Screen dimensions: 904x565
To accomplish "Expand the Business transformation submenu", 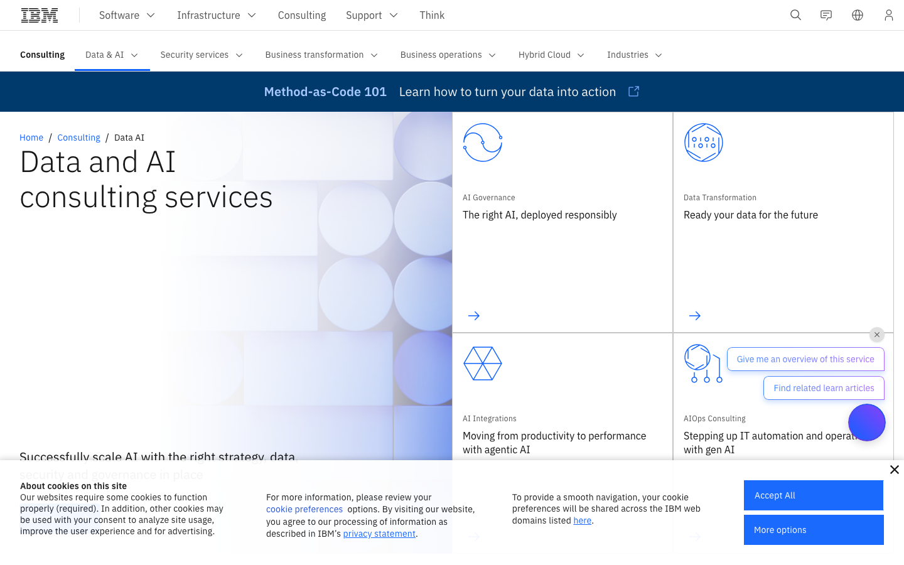I will click(321, 55).
